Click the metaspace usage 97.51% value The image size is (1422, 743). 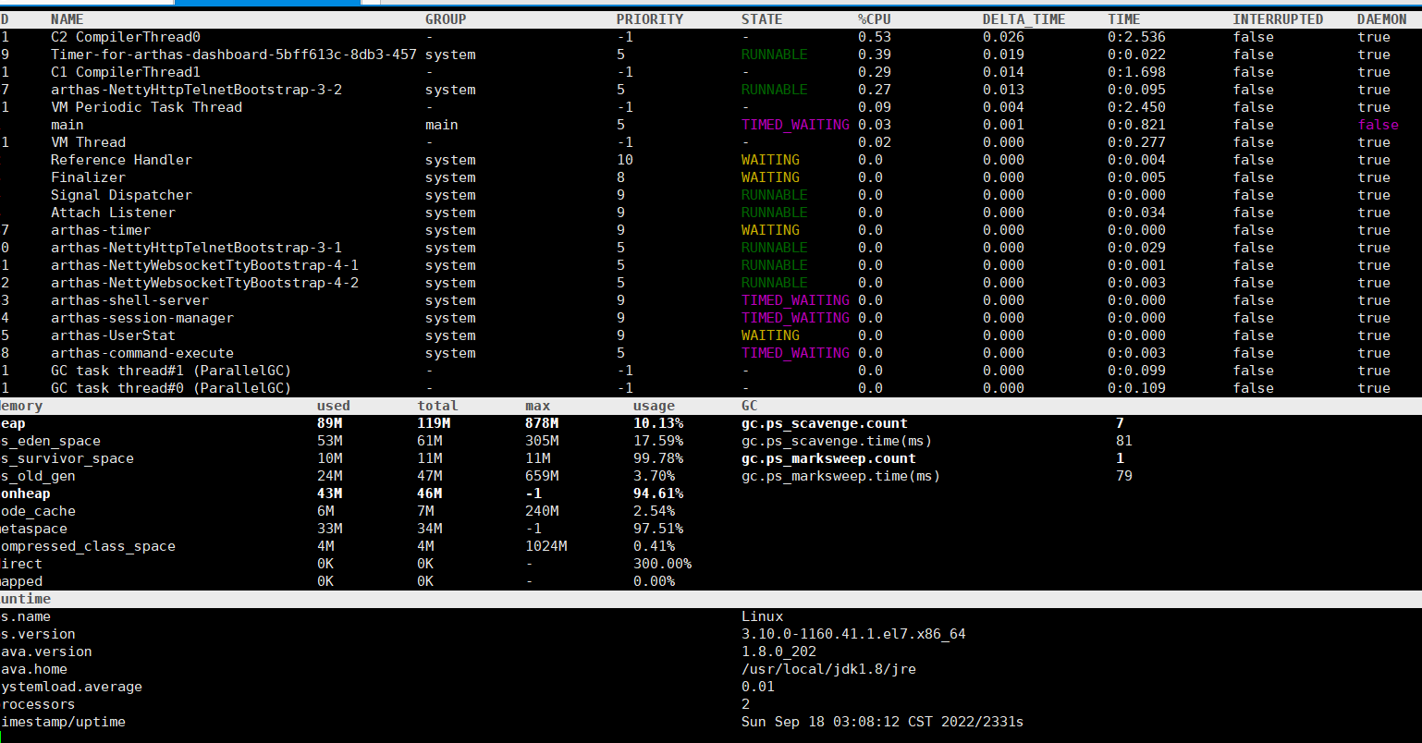click(658, 529)
